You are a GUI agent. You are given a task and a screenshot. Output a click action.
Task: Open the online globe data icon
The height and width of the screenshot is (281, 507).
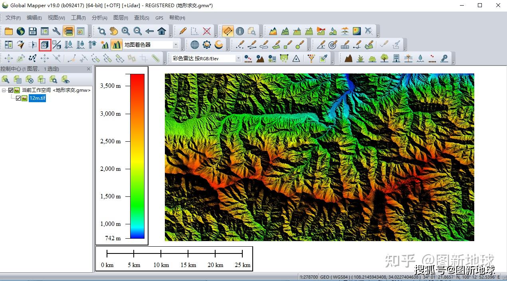coord(21,31)
